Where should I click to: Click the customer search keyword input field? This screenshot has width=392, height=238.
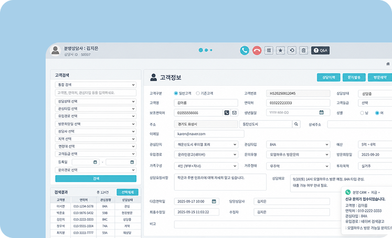tap(96, 93)
